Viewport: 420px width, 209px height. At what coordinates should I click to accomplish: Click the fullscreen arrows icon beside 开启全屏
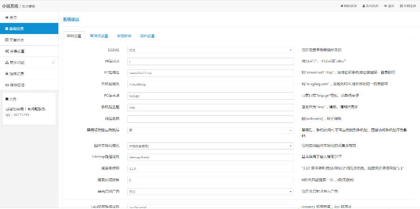[401, 6]
